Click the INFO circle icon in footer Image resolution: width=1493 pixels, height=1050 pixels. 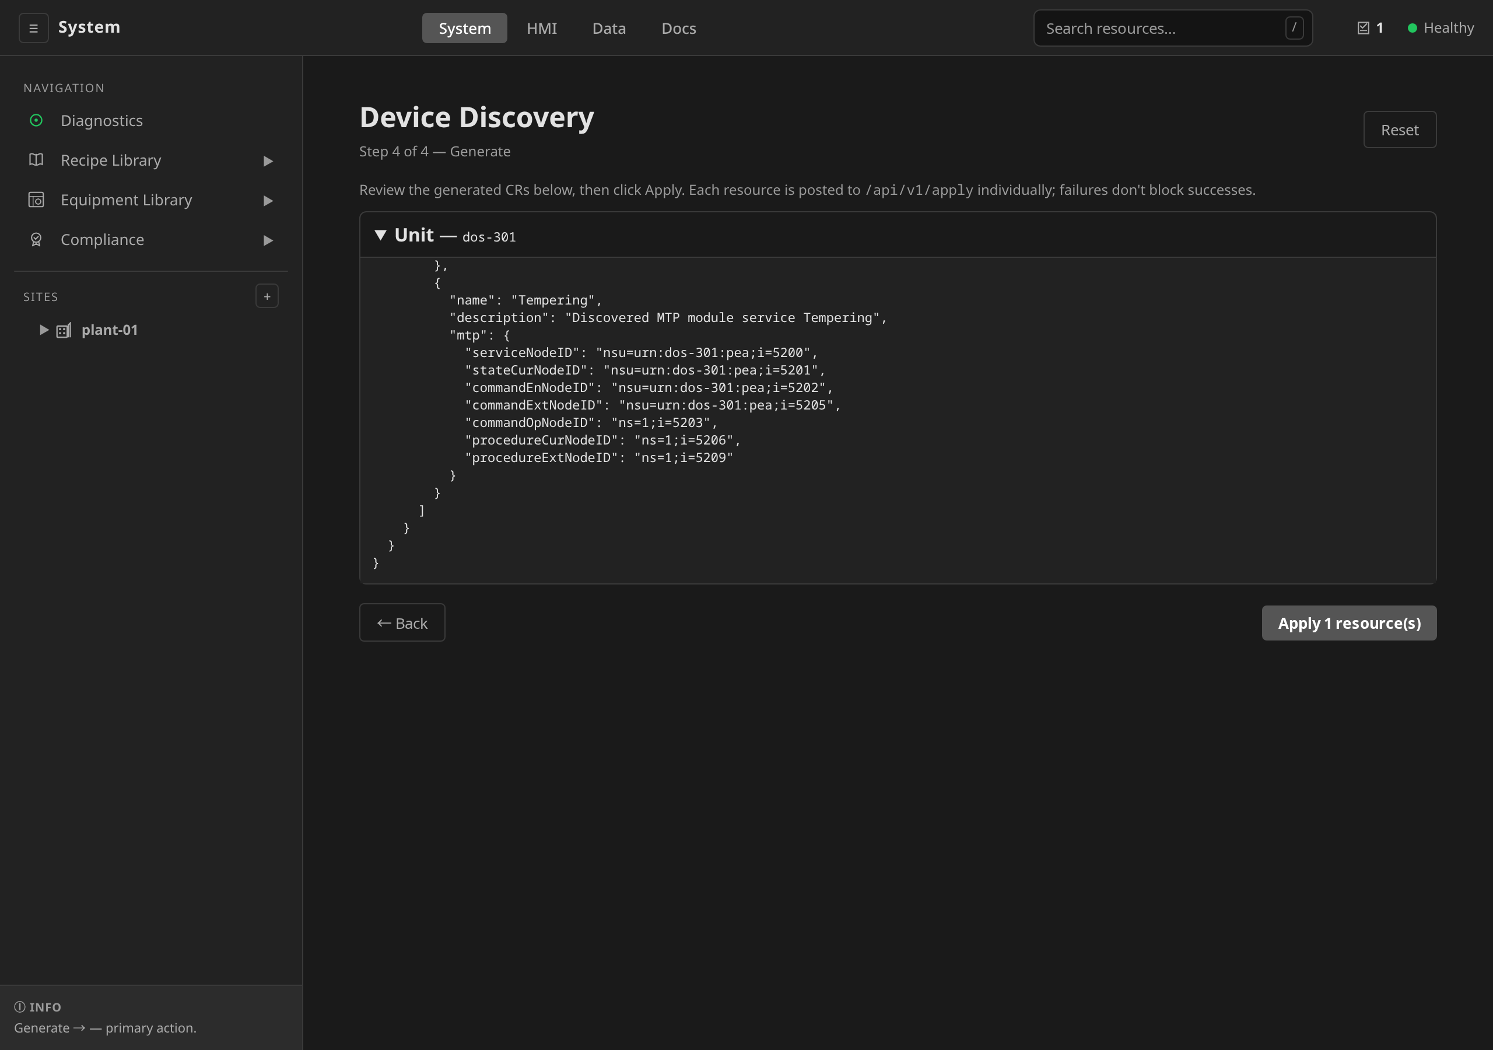20,1007
